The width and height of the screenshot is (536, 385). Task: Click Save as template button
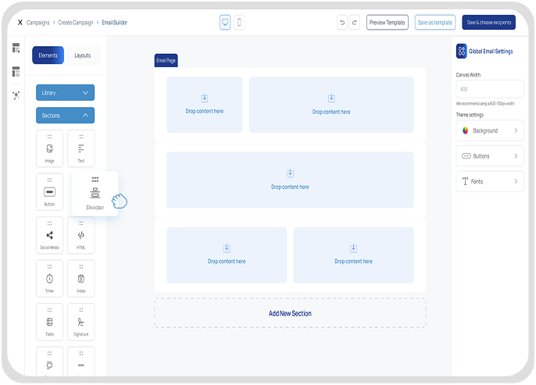(x=435, y=23)
